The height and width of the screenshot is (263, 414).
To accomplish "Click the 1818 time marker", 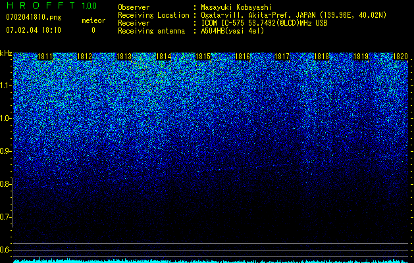I will 322,57.
